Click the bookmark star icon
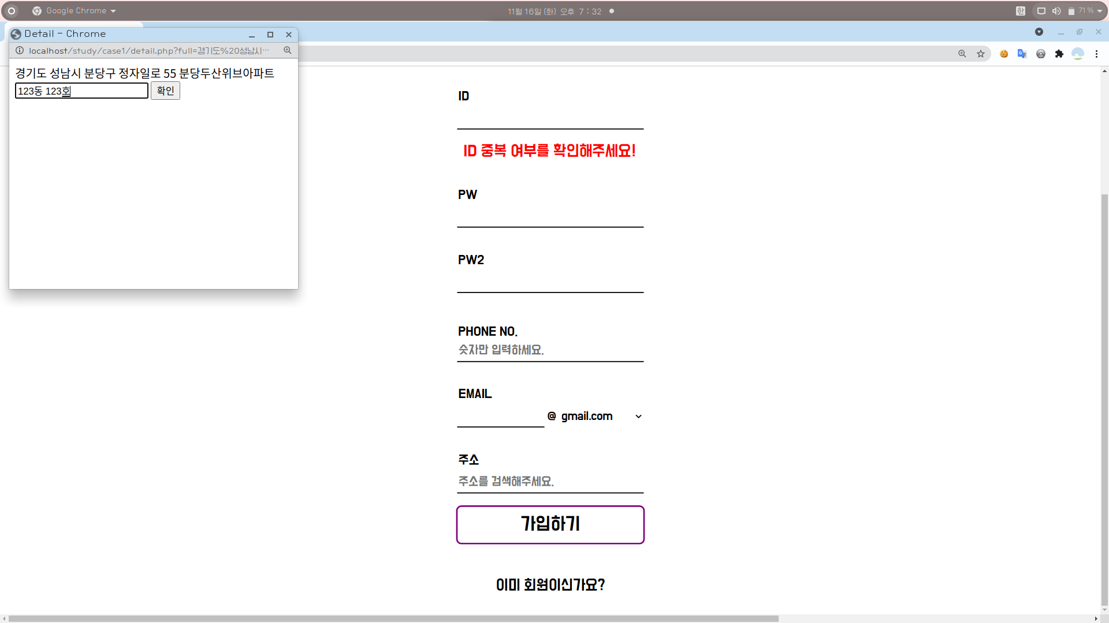 pos(981,54)
